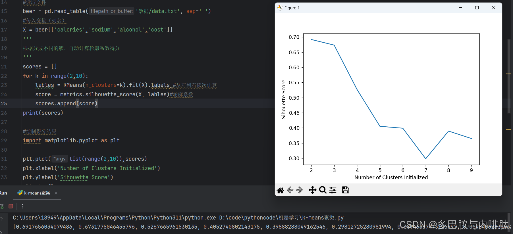Viewport: 513px width, 234px height.
Task: Click 'import matplotlib.pyplot as plt' line
Action: point(71,140)
